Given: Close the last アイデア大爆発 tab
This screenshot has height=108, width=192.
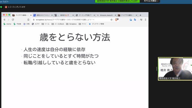Looking at the screenshot, I should click(136, 15).
